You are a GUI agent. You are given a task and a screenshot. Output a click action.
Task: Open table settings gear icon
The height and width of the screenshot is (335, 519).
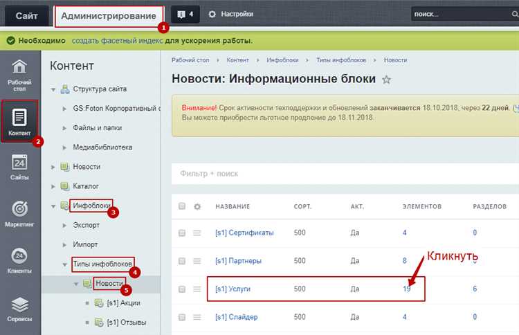tap(197, 206)
